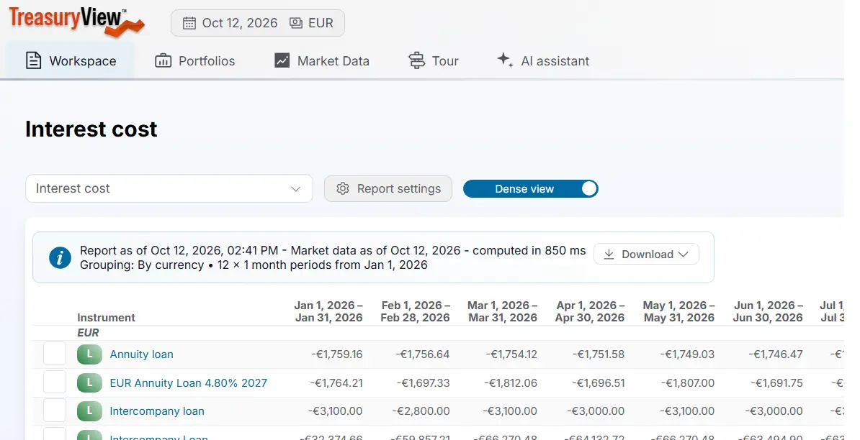Click the green L badge for Annuity loan
This screenshot has width=860, height=440.
89,354
